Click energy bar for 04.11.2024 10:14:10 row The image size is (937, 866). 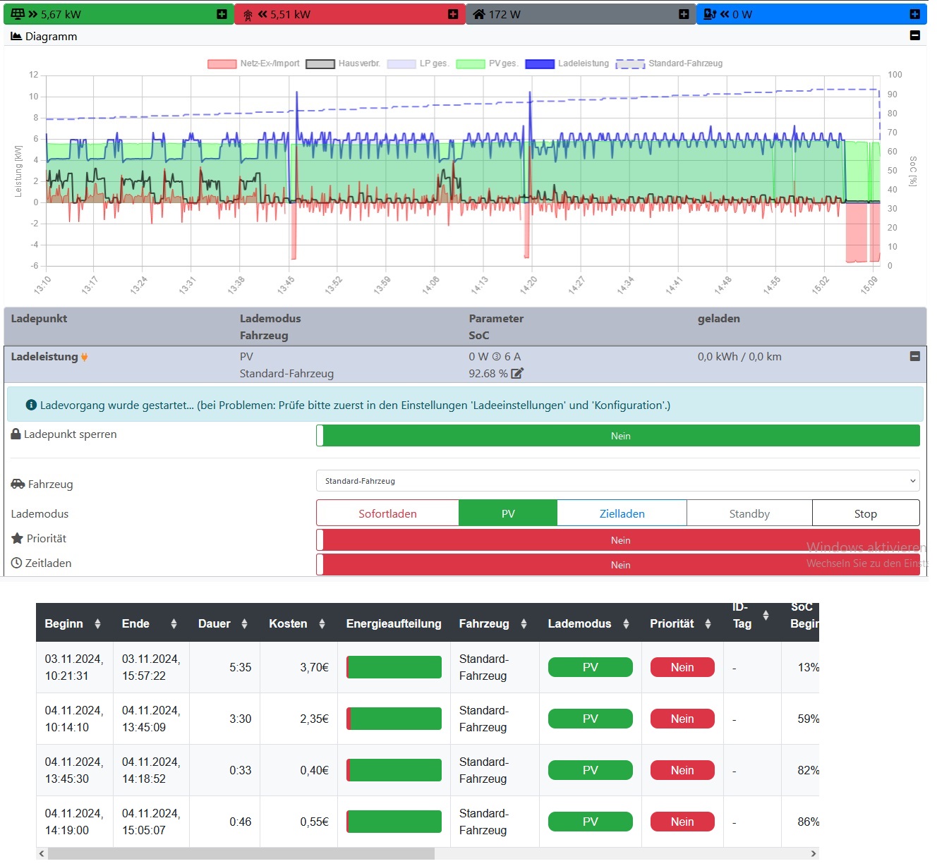[394, 719]
